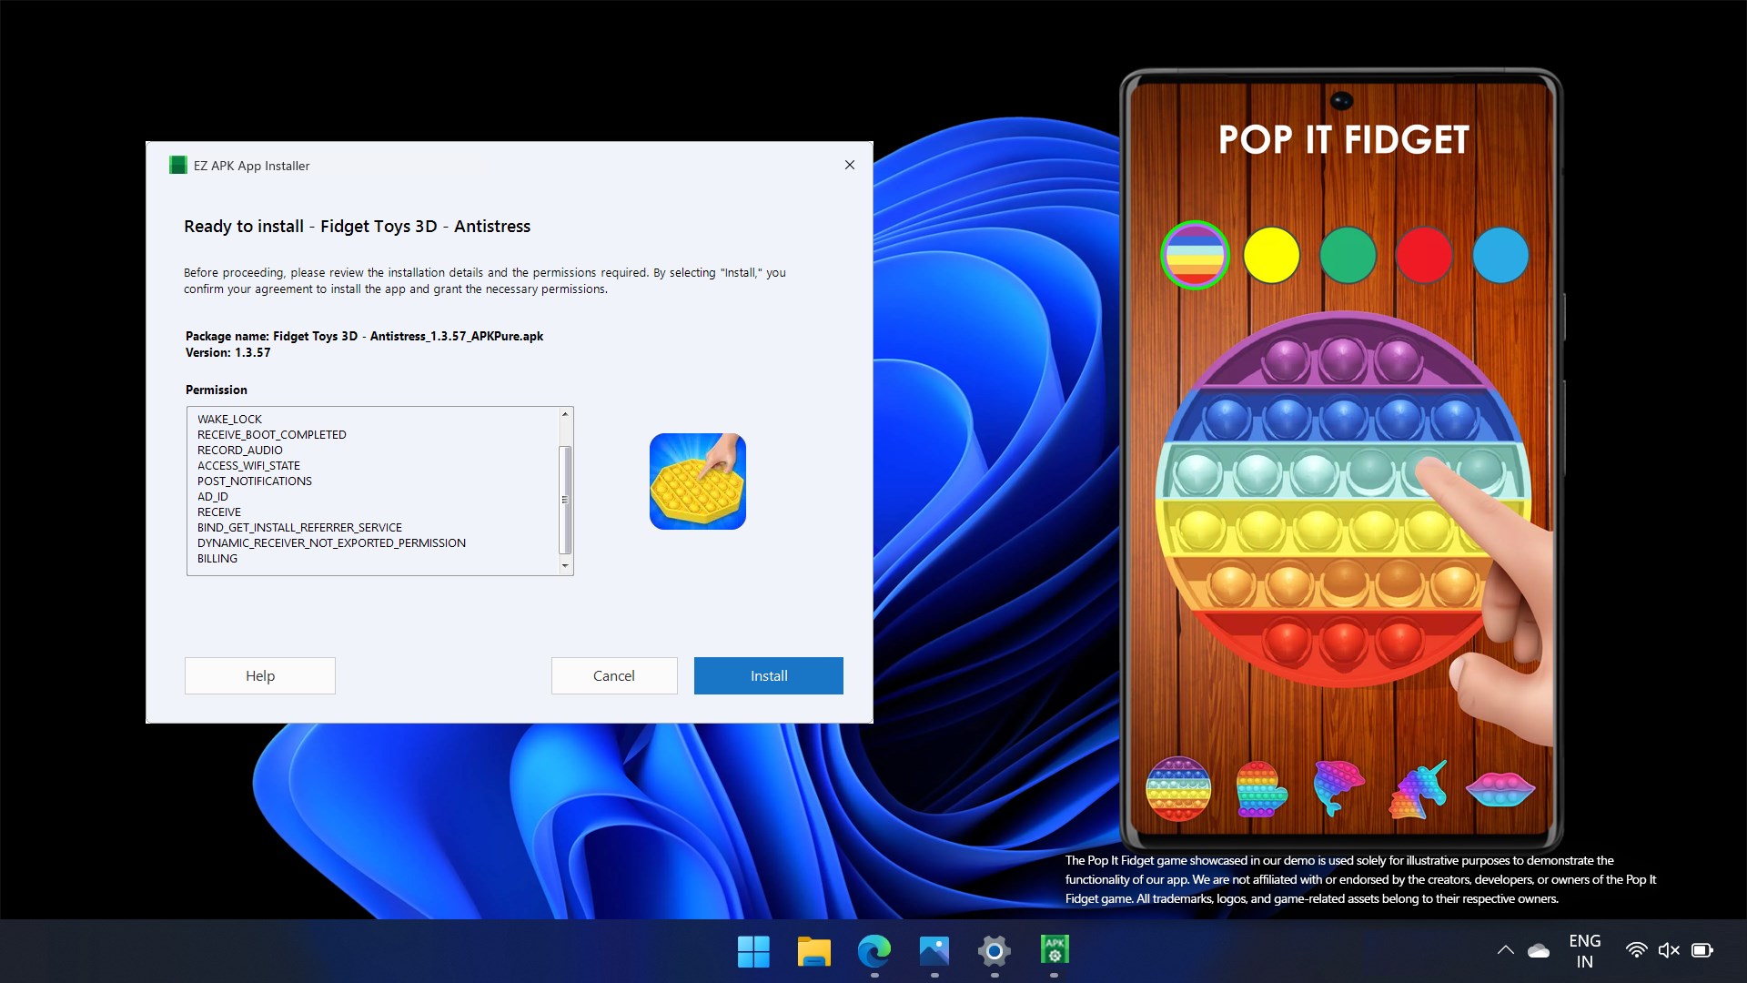
Task: Click the Fidget Toys 3D app icon in installer
Action: pos(697,481)
